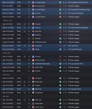Open the 3 - 5 result against Man Utd
Image resolution: width=92 pixels, height=109 pixels.
(x=65, y=31)
